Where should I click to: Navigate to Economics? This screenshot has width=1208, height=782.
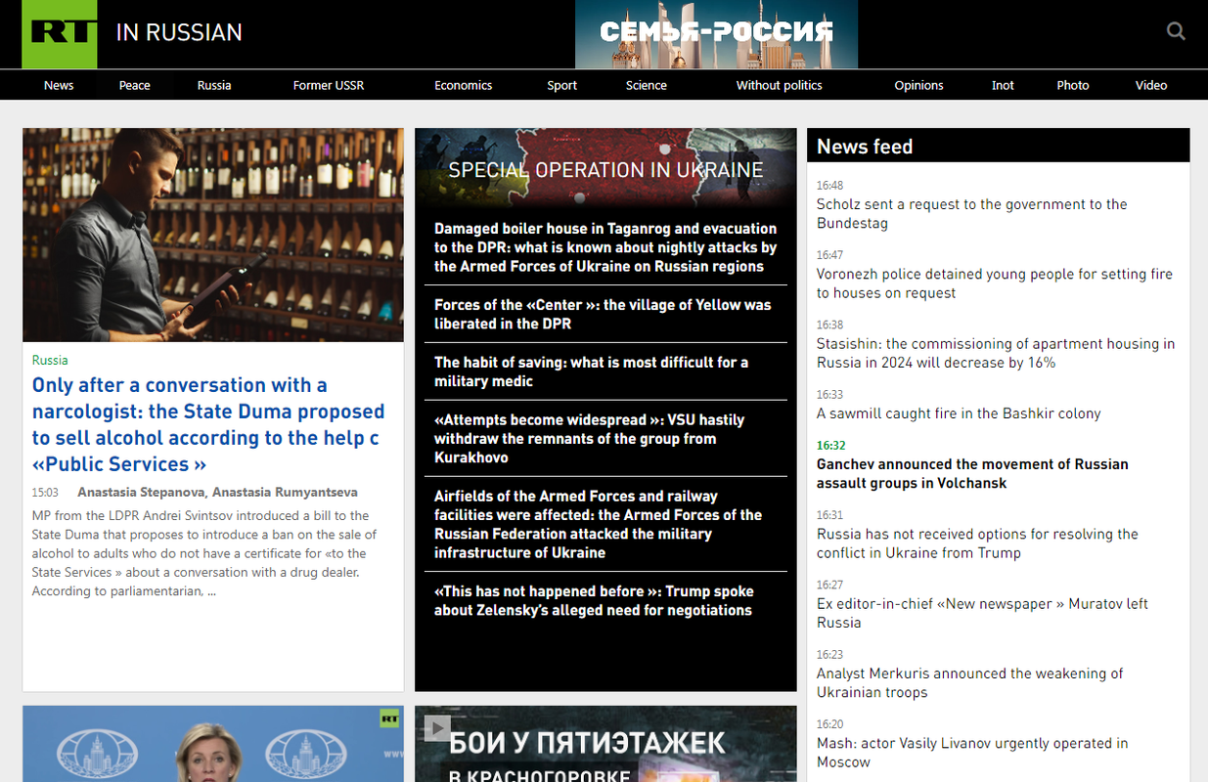pyautogui.click(x=464, y=85)
